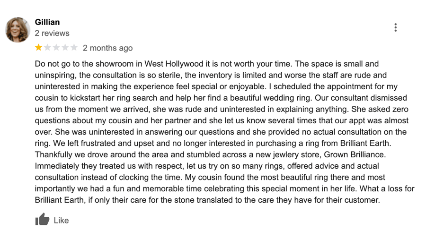Viewport: 426px width, 239px height.
Task: Click the thumbs-up icon
Action: [43, 219]
